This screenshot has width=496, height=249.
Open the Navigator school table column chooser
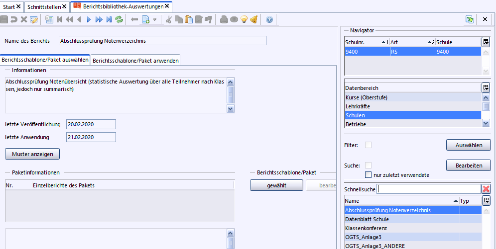tap(486, 42)
